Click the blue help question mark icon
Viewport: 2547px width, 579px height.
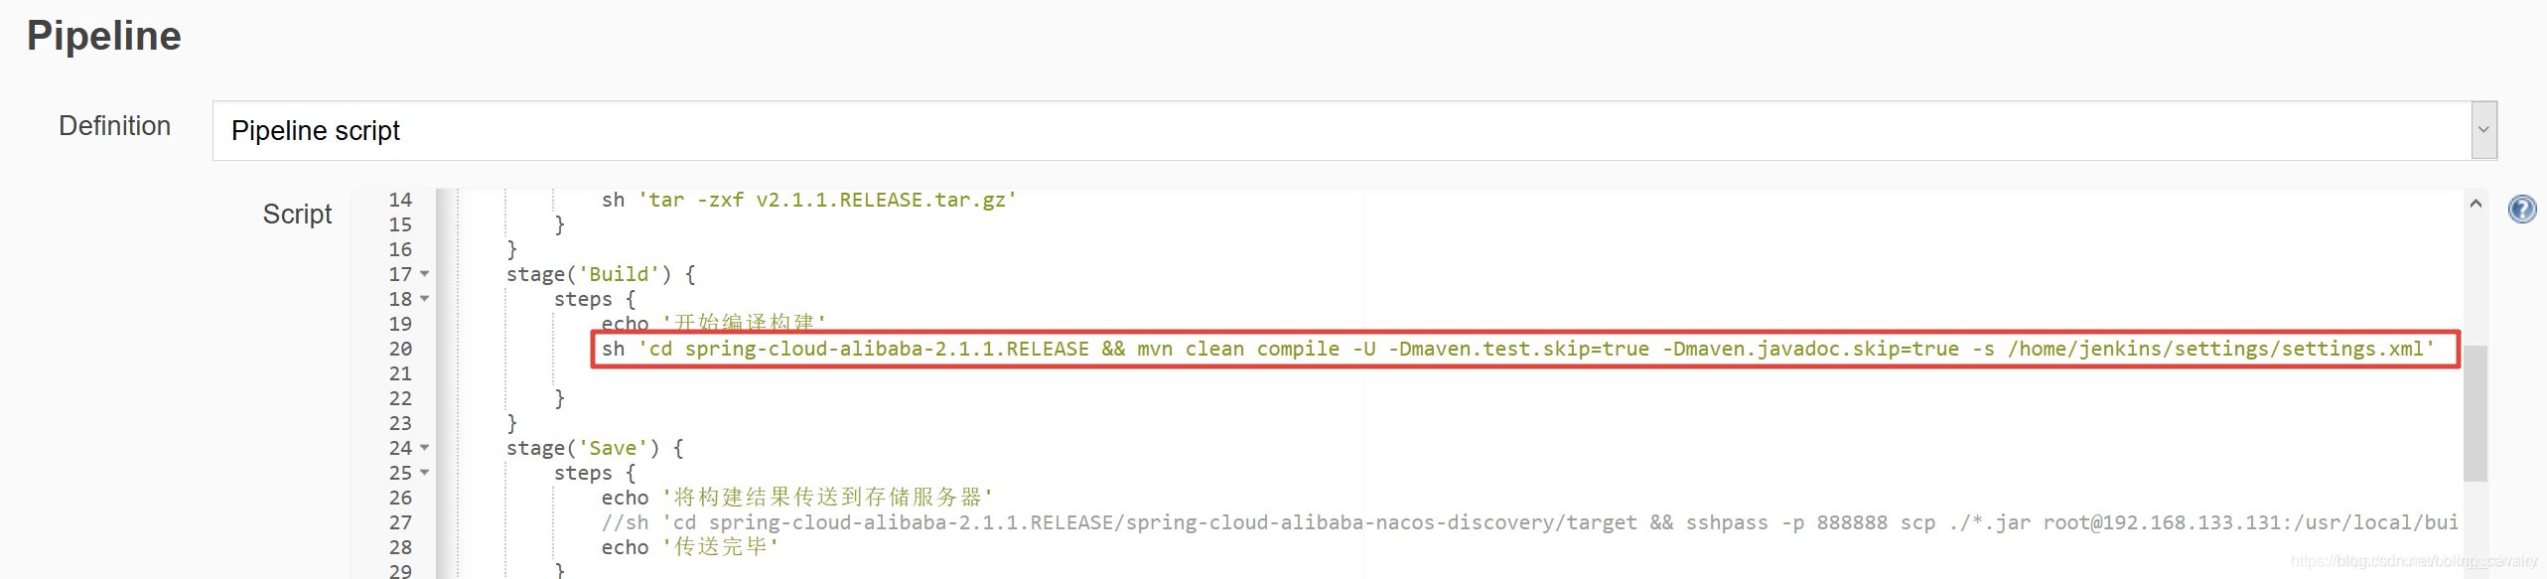(x=2521, y=209)
